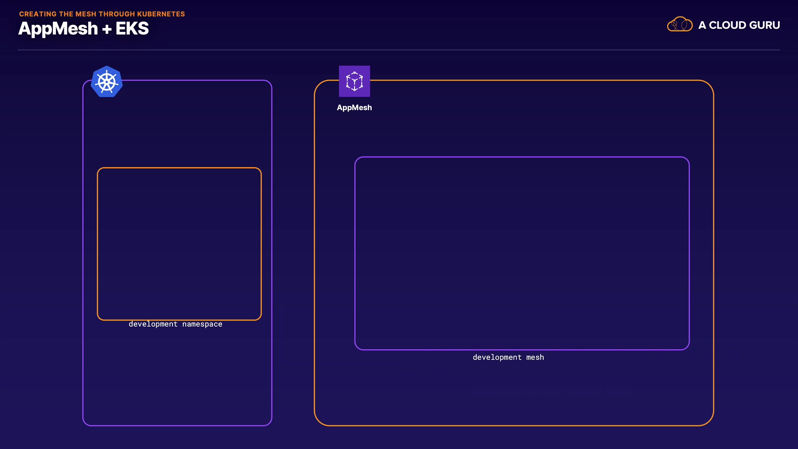The height and width of the screenshot is (449, 798).
Task: Click the Kubernetes helm wheel icon
Action: tap(107, 81)
